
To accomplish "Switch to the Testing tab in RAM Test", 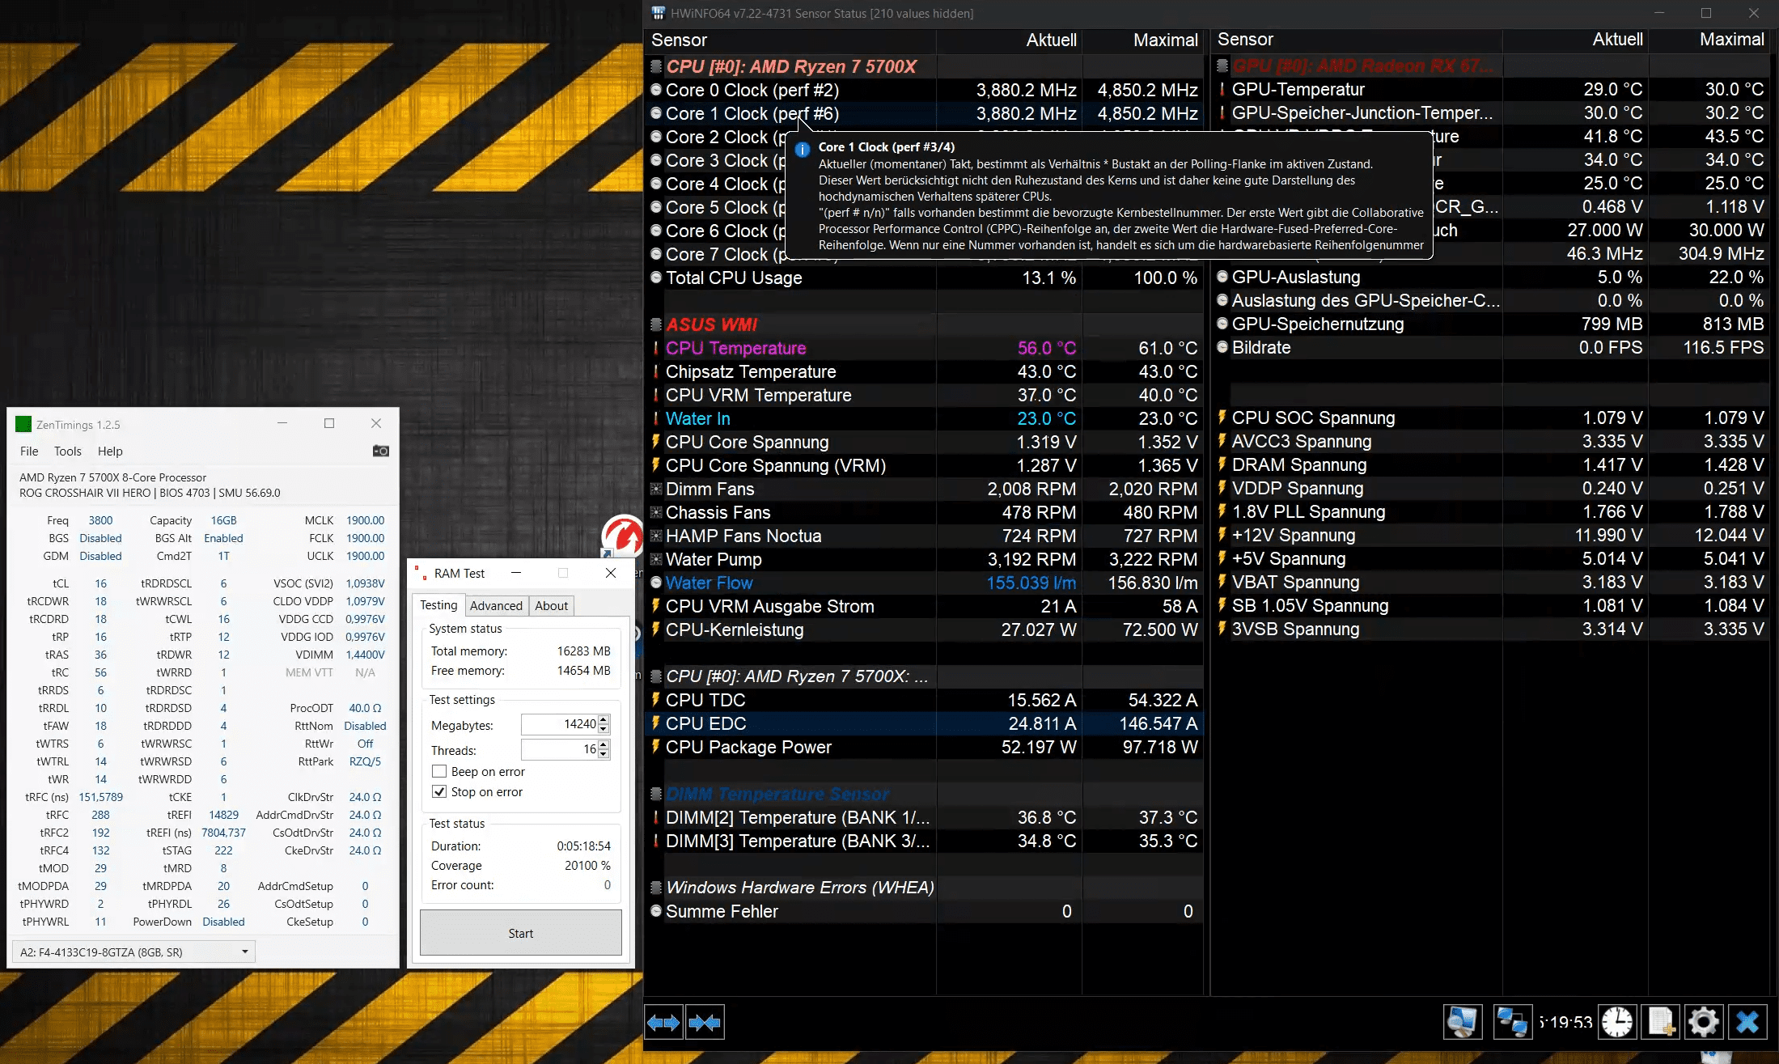I will click(438, 605).
